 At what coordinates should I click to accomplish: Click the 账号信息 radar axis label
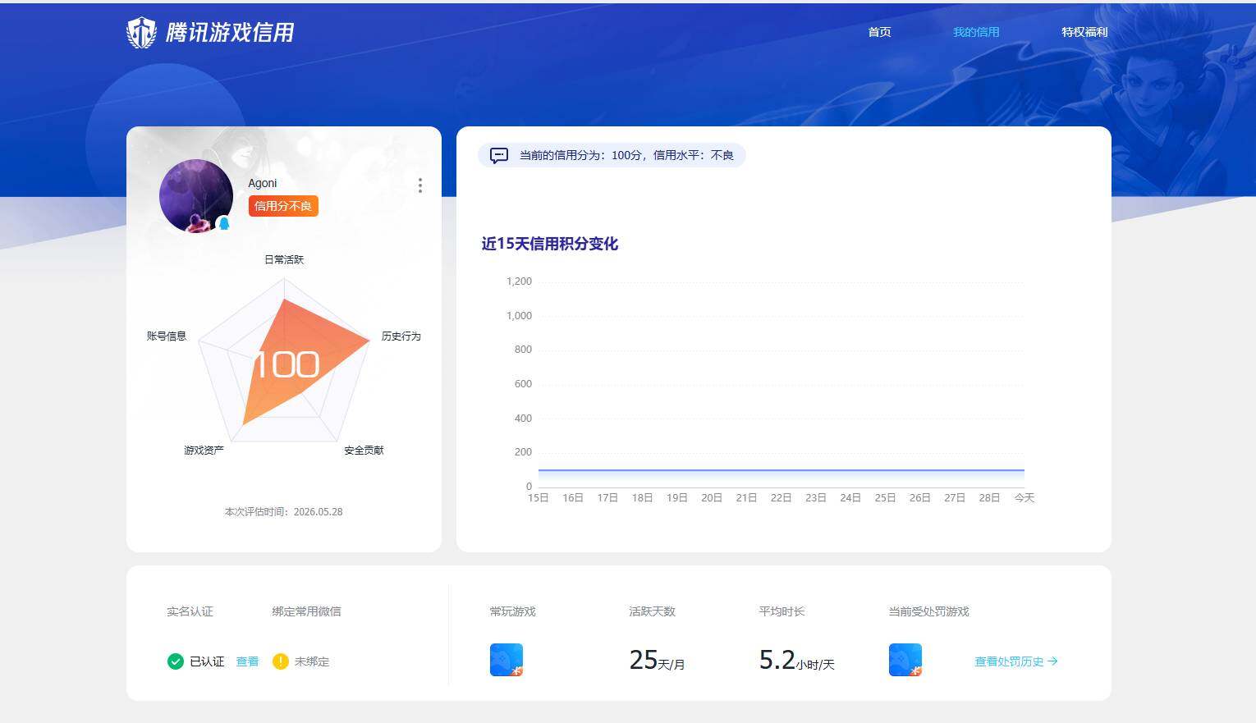[x=167, y=336]
